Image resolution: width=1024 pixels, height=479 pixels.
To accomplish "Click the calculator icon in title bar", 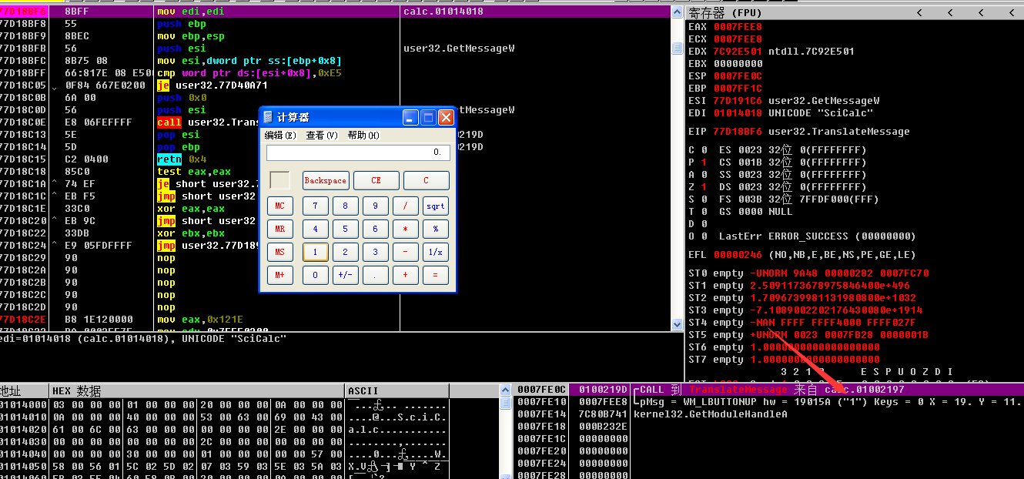I will pos(268,118).
